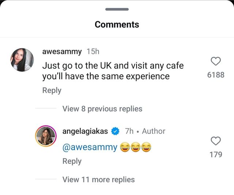Like angelagiakas's reply with the heart
Image resolution: width=234 pixels, height=195 pixels.
click(216, 140)
